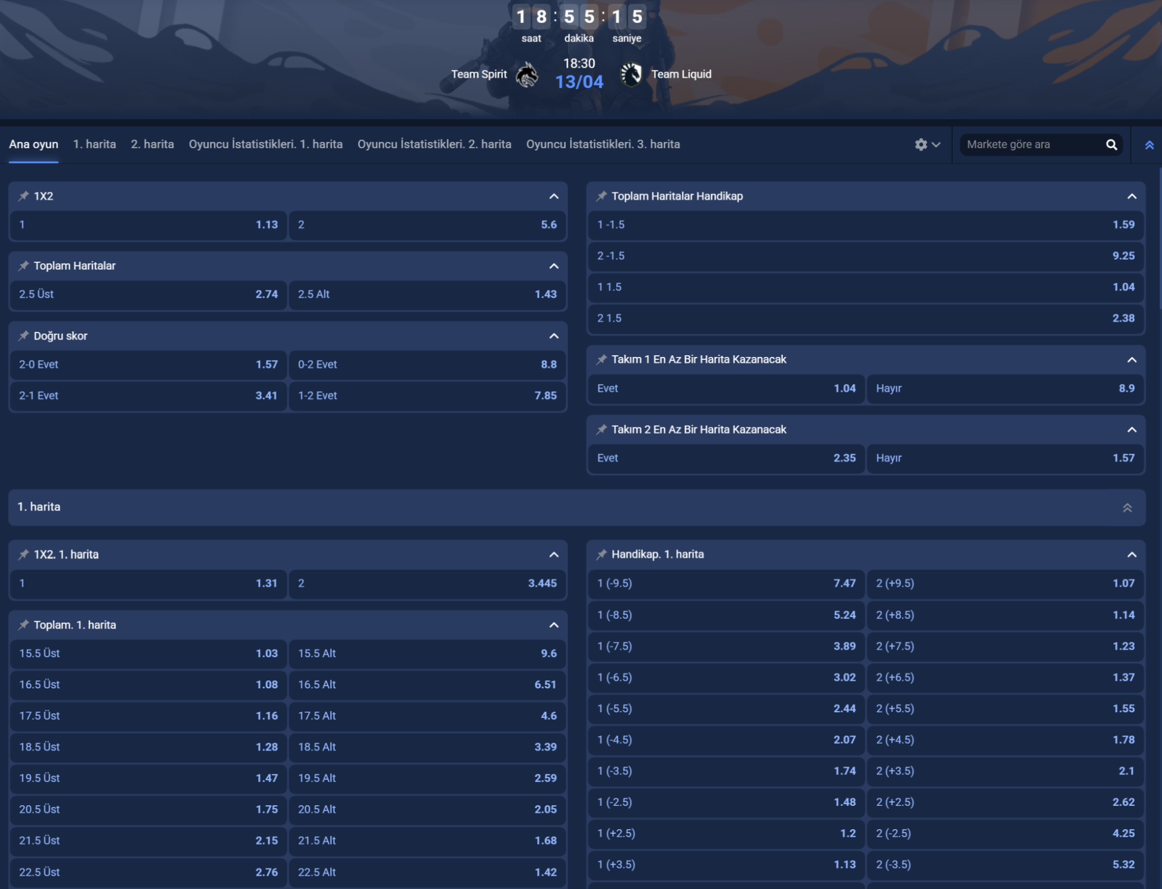
Task: Pin the Handikap 1. harita market
Action: pyautogui.click(x=602, y=554)
